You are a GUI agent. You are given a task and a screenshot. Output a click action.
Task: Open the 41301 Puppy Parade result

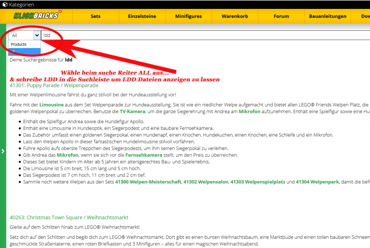pyautogui.click(x=54, y=86)
